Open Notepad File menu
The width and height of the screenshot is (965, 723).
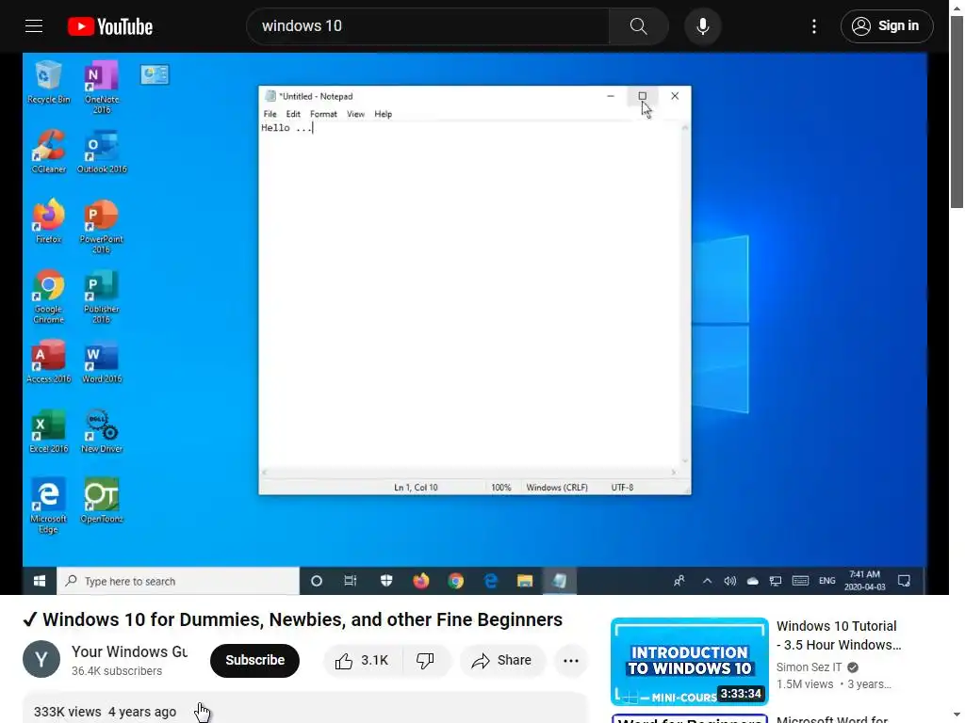click(x=270, y=114)
